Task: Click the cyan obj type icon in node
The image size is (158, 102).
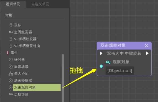Action: [108, 62]
